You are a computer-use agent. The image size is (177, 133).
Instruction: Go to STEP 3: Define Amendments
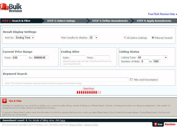(110, 21)
